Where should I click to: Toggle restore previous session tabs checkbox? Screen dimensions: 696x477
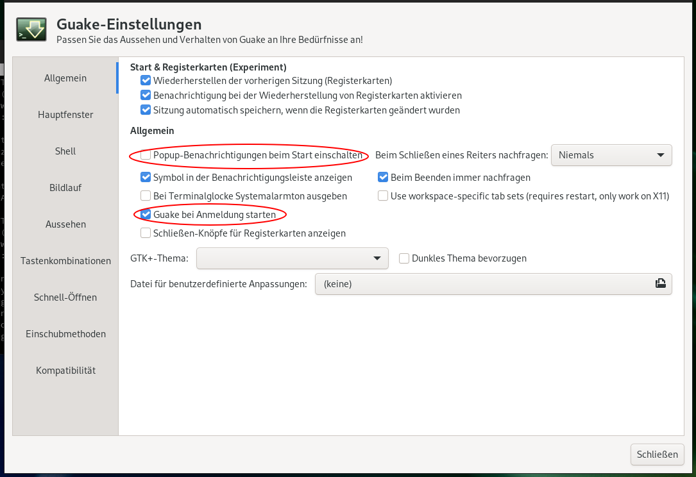(x=146, y=81)
